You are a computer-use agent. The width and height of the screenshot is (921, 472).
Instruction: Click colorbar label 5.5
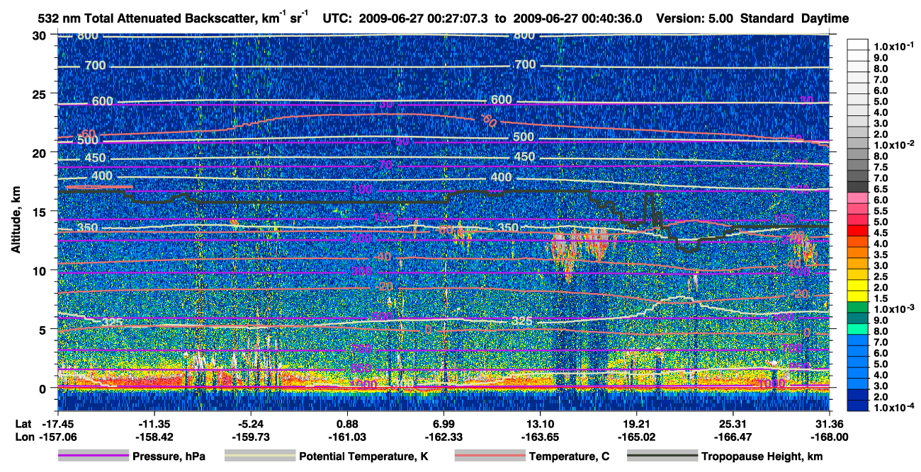point(879,211)
